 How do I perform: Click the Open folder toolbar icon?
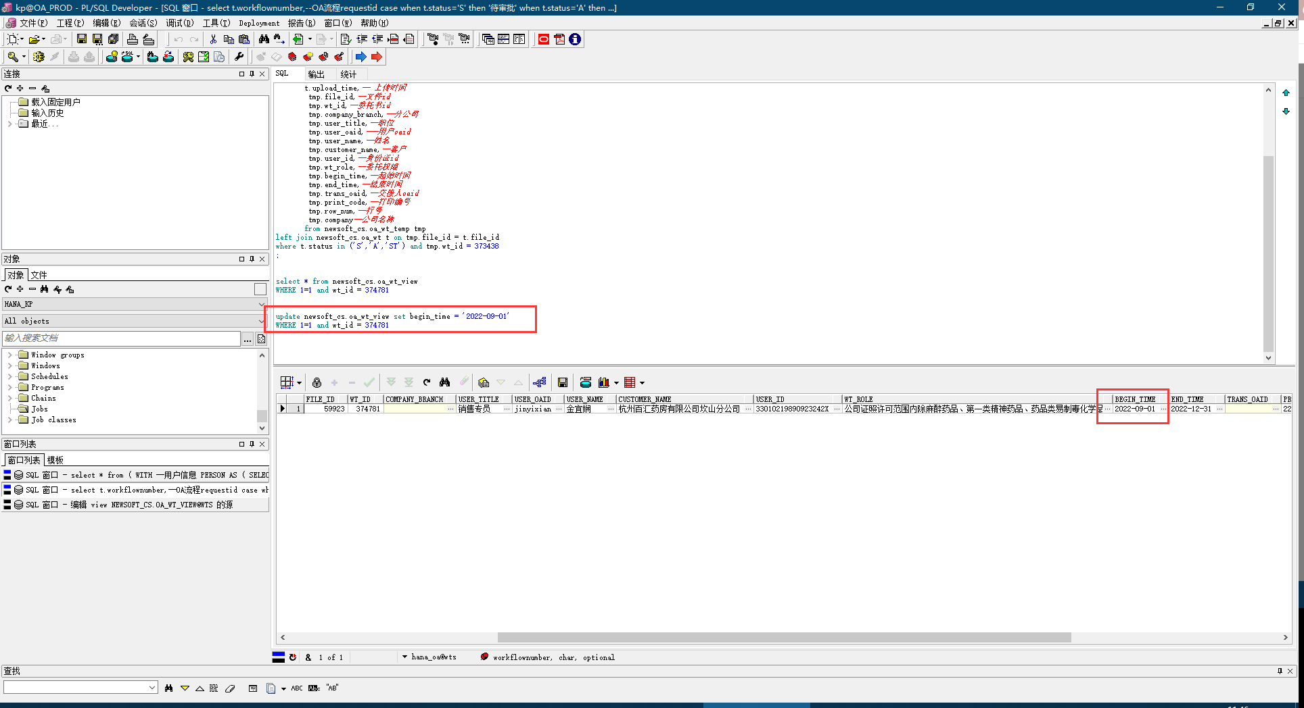tap(34, 39)
